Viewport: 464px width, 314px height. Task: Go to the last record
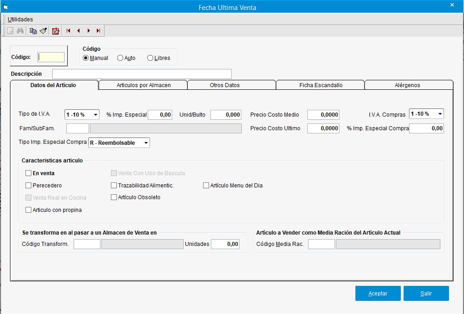tap(98, 31)
